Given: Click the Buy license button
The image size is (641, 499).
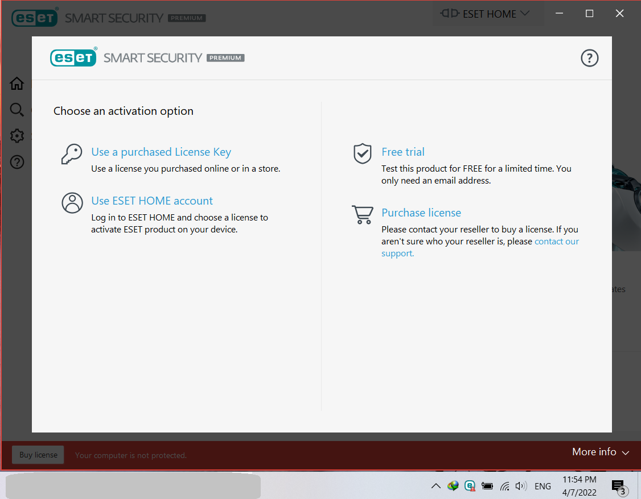Looking at the screenshot, I should pyautogui.click(x=38, y=455).
